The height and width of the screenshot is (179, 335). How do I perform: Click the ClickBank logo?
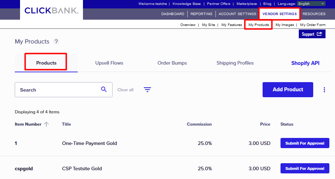pyautogui.click(x=51, y=11)
